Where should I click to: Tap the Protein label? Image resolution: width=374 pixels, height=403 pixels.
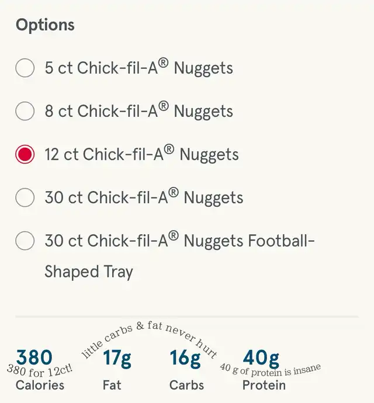coord(264,385)
